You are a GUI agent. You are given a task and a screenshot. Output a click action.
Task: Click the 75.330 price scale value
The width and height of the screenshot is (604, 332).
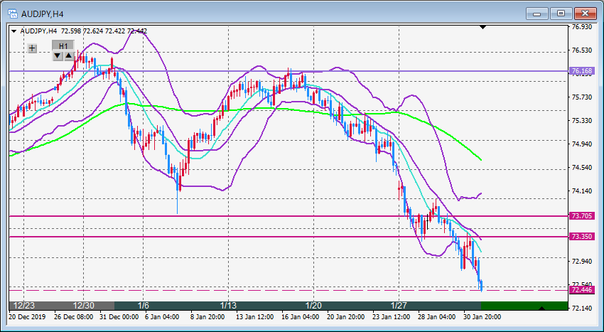tap(582, 121)
